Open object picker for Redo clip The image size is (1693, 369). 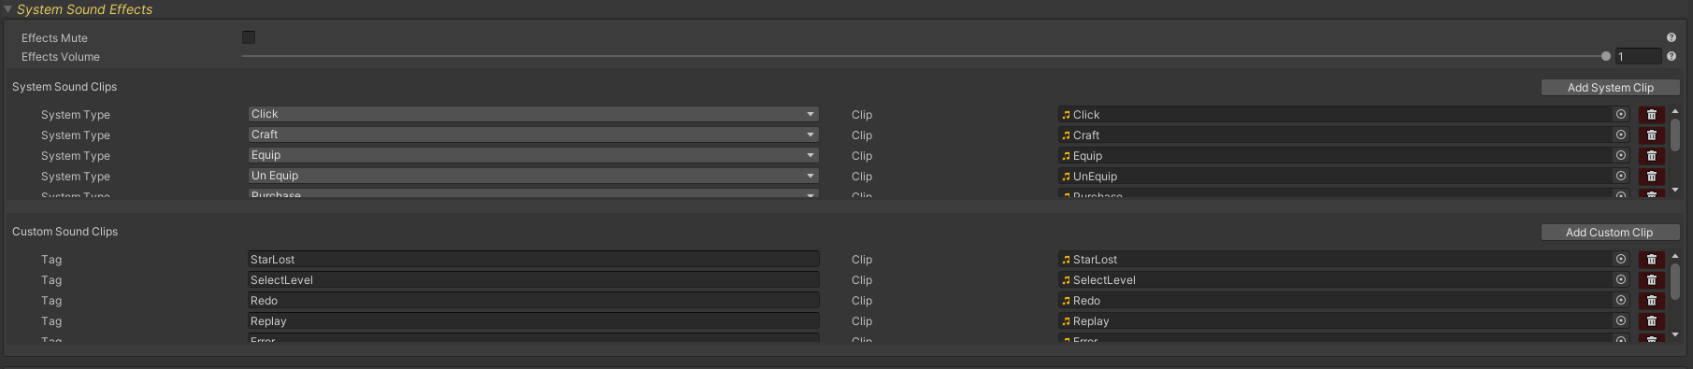point(1621,300)
